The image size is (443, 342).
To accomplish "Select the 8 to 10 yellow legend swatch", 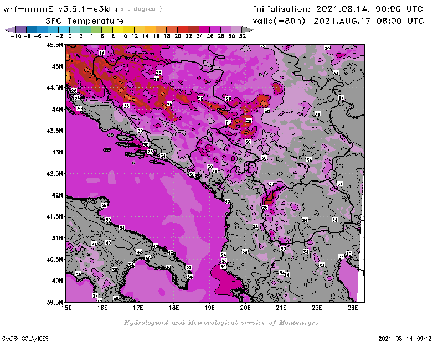I will tap(118, 29).
